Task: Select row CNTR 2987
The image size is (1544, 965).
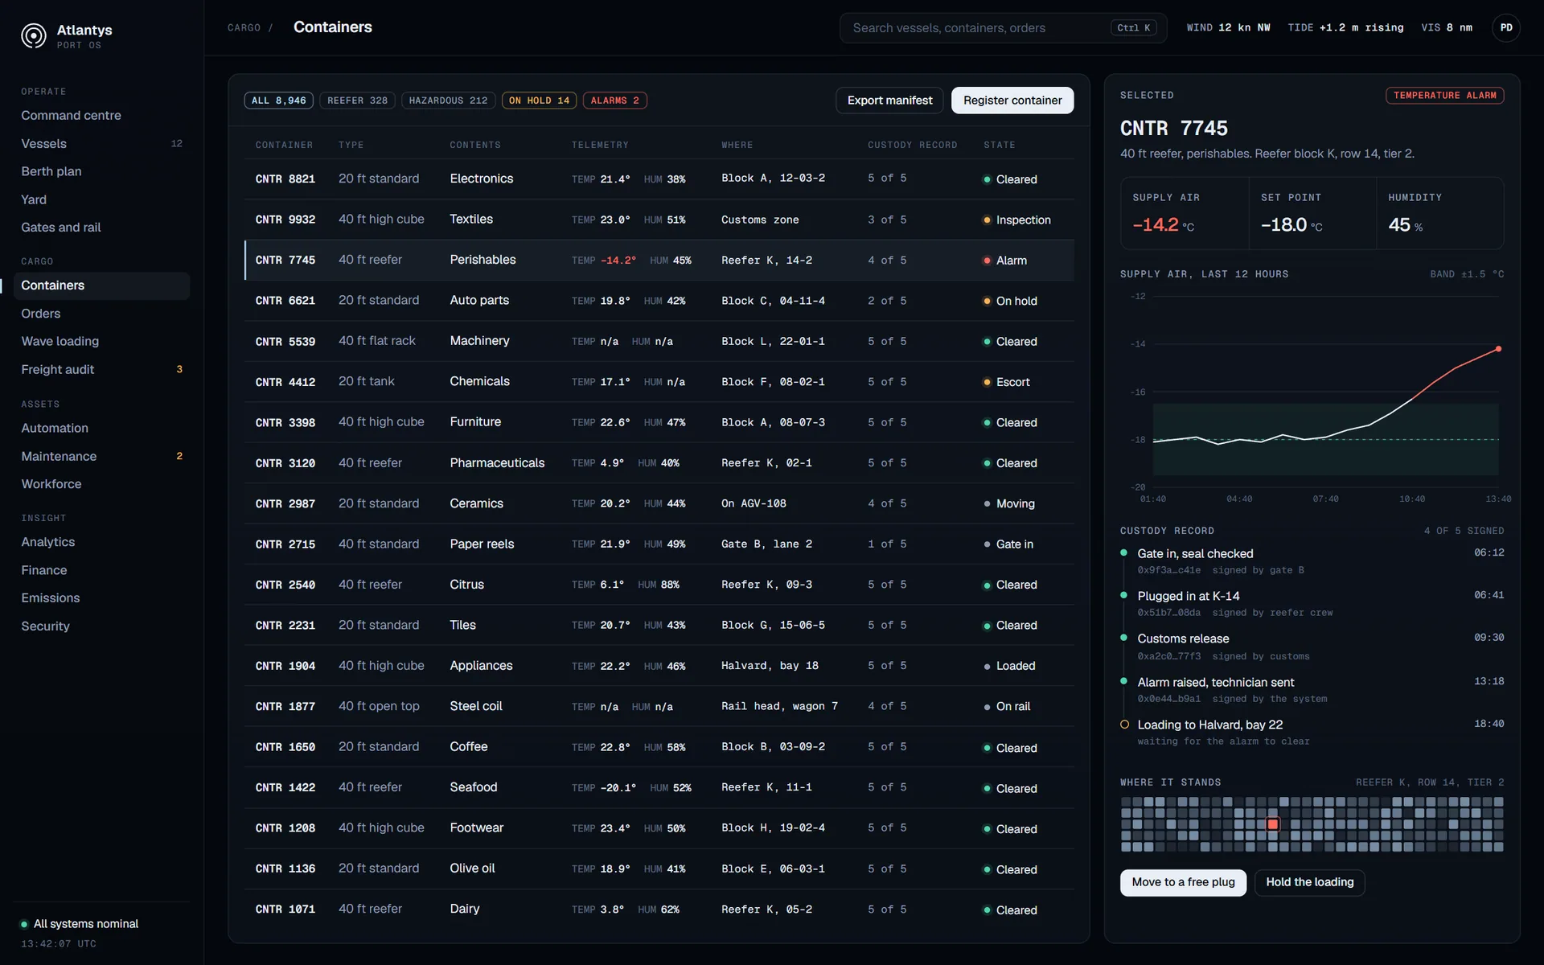Action: point(659,503)
